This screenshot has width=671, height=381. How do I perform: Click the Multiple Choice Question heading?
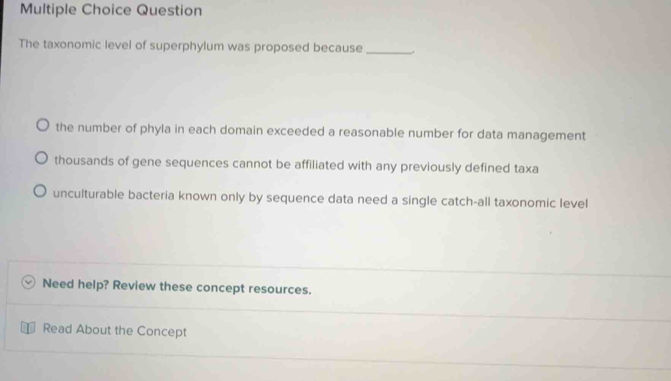point(110,10)
